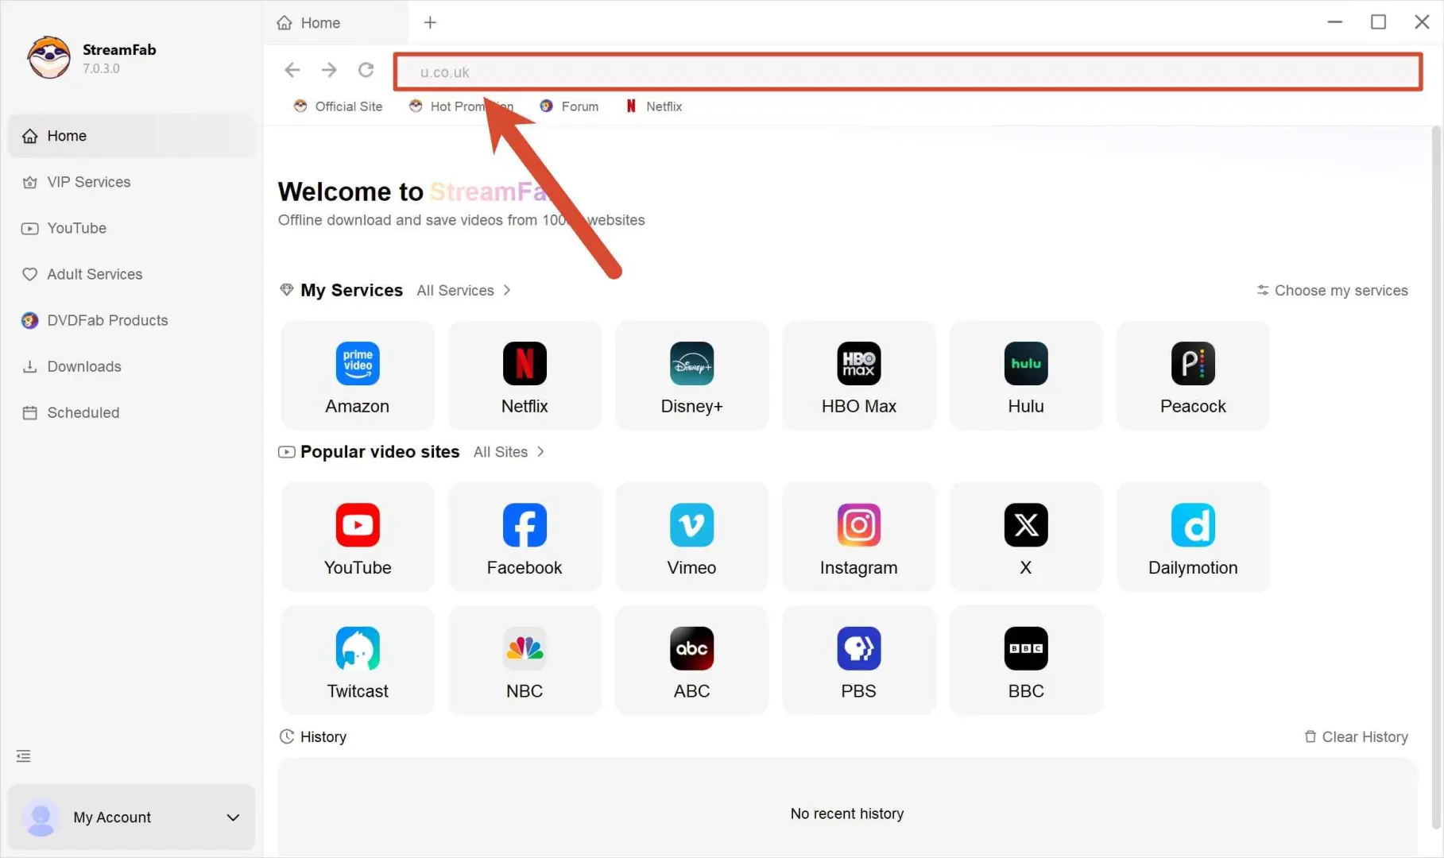The width and height of the screenshot is (1444, 858).
Task: Open Downloads in the sidebar
Action: [x=132, y=366]
